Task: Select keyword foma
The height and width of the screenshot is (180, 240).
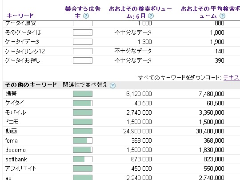Action: pos(12,140)
